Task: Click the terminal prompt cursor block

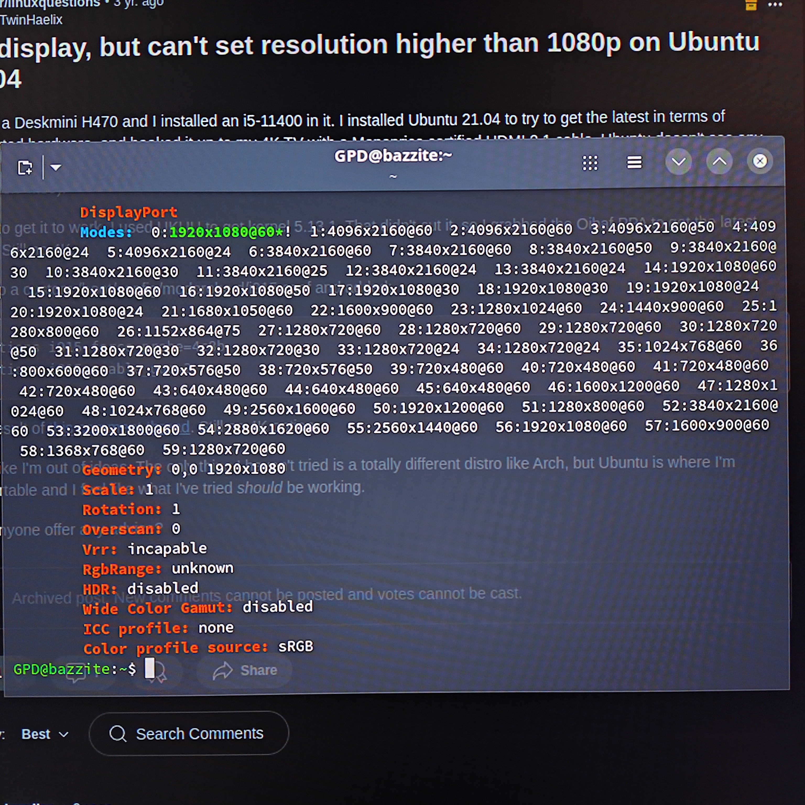Action: [x=150, y=668]
